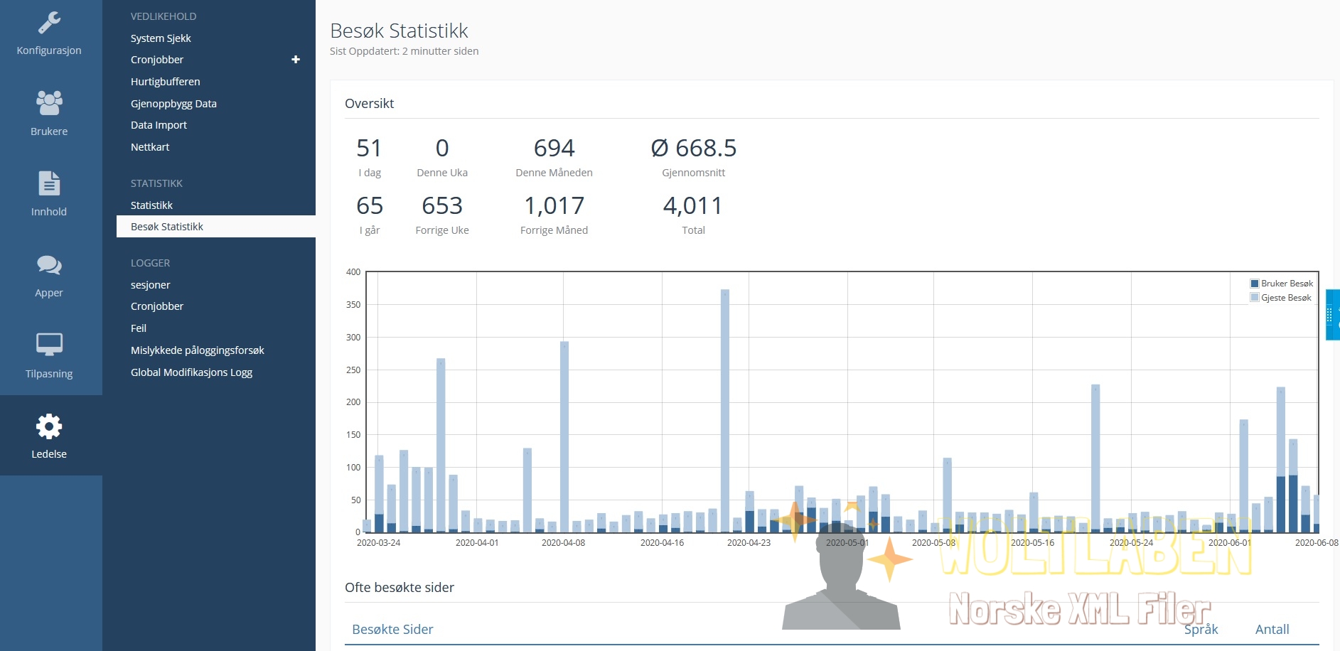1340x651 pixels.
Task: Open Hurtigbufferen maintenance page
Action: pos(165,82)
